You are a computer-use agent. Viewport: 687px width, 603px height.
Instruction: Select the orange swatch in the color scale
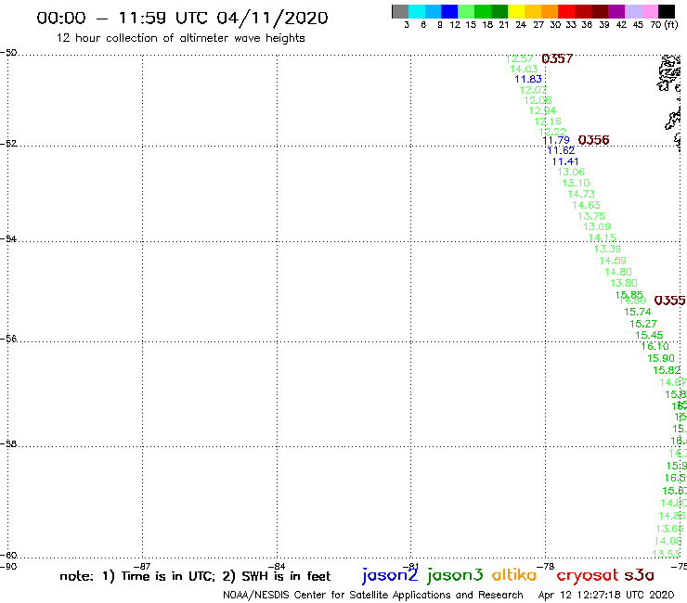(550, 11)
